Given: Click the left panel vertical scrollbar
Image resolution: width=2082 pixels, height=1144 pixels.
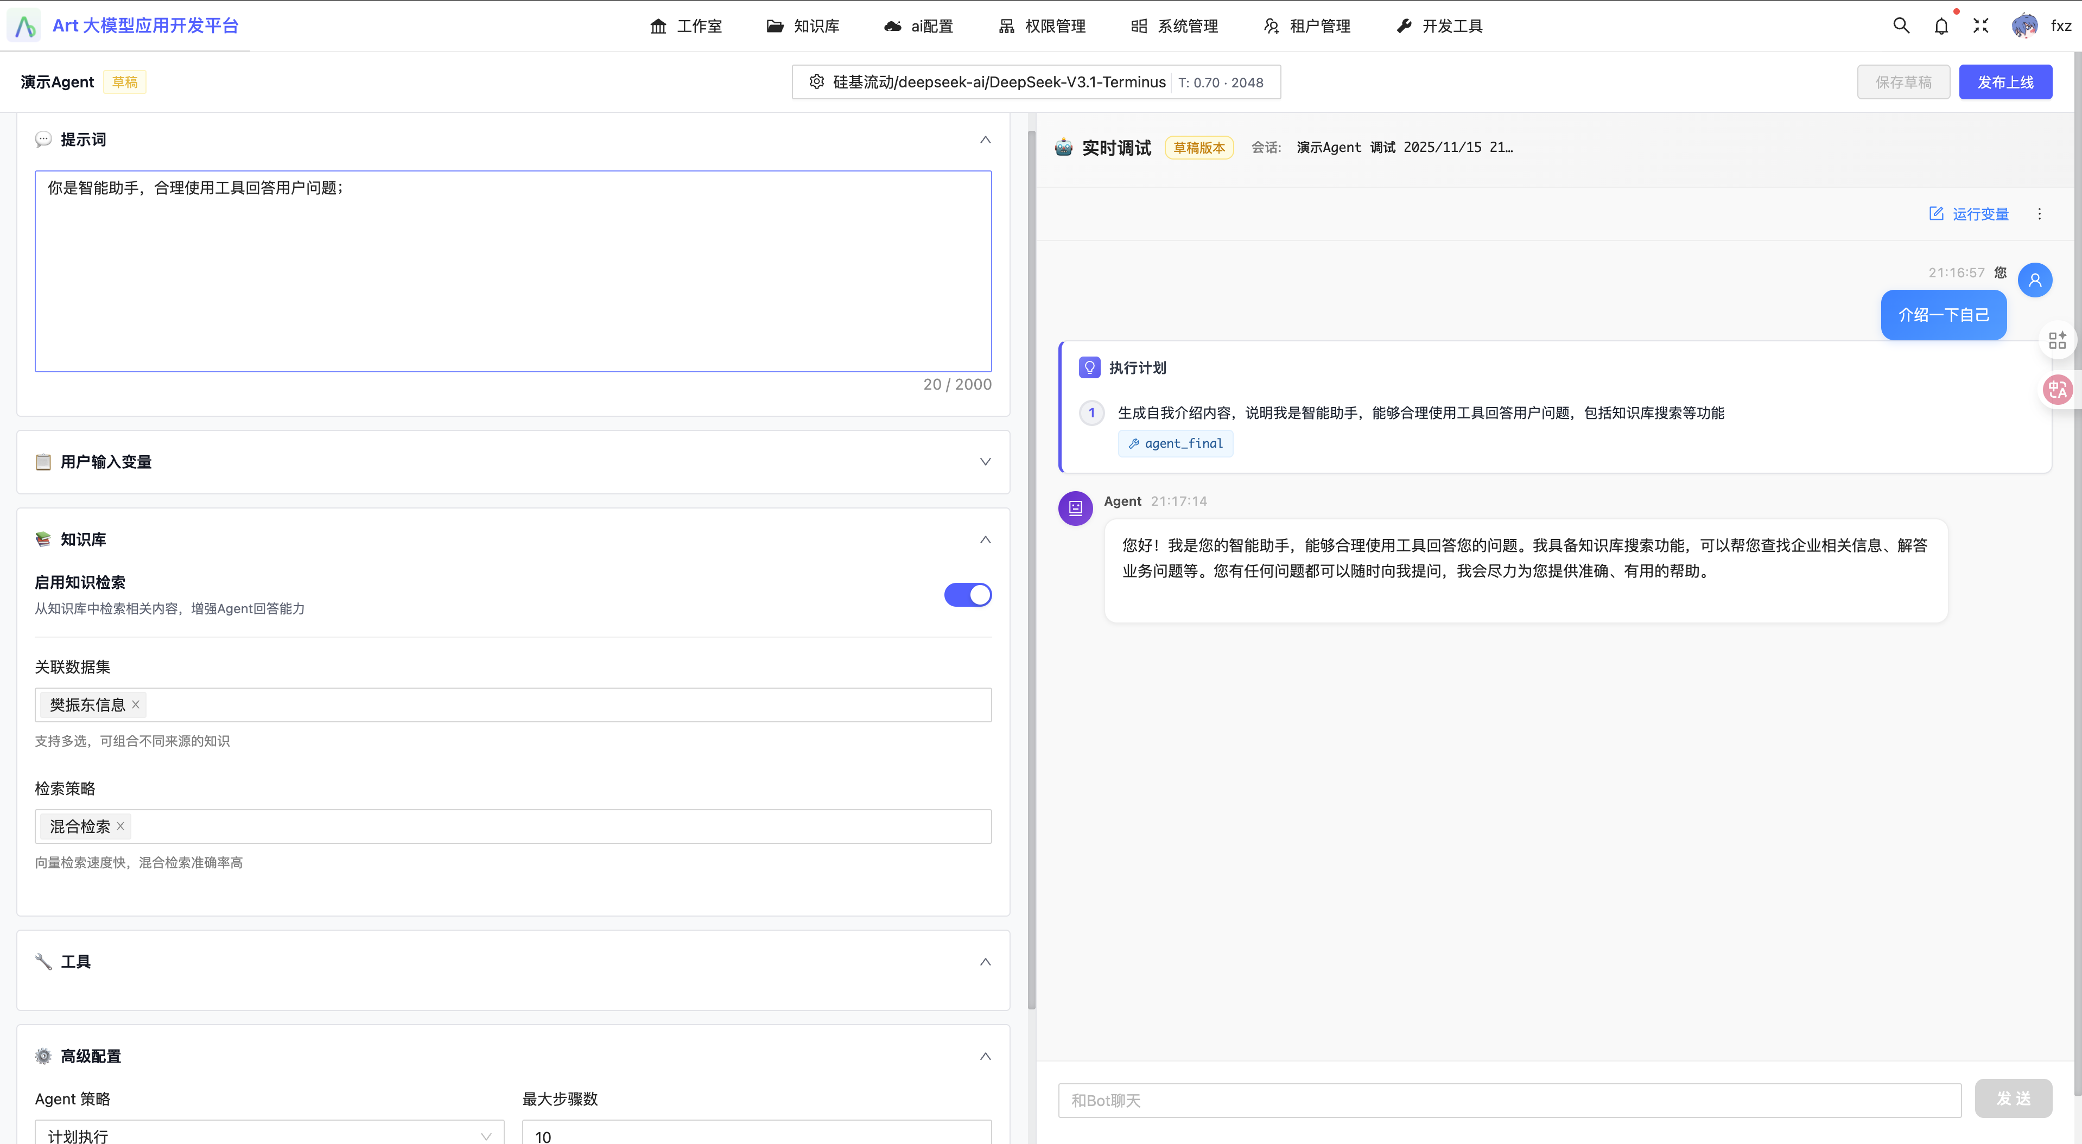Looking at the screenshot, I should [1031, 565].
